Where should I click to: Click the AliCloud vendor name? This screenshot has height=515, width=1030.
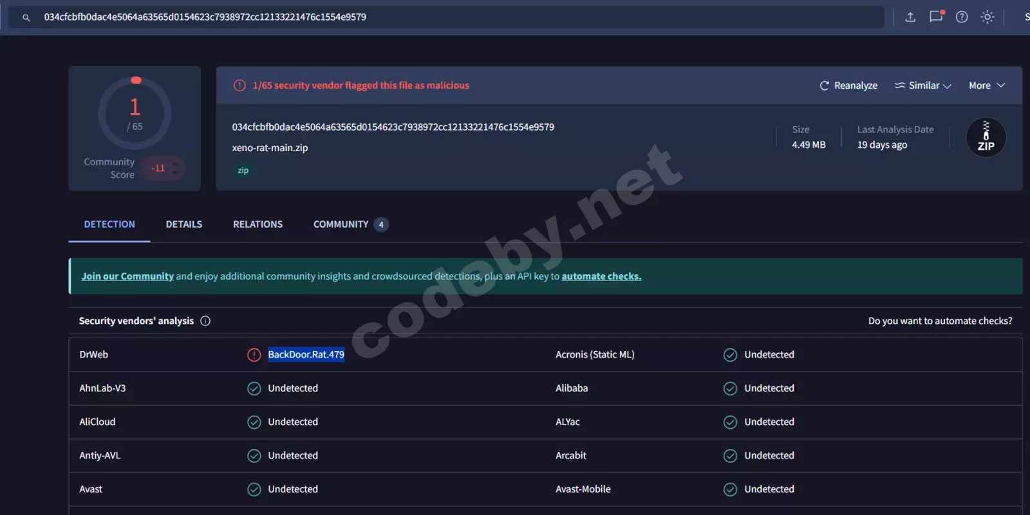[x=97, y=422]
